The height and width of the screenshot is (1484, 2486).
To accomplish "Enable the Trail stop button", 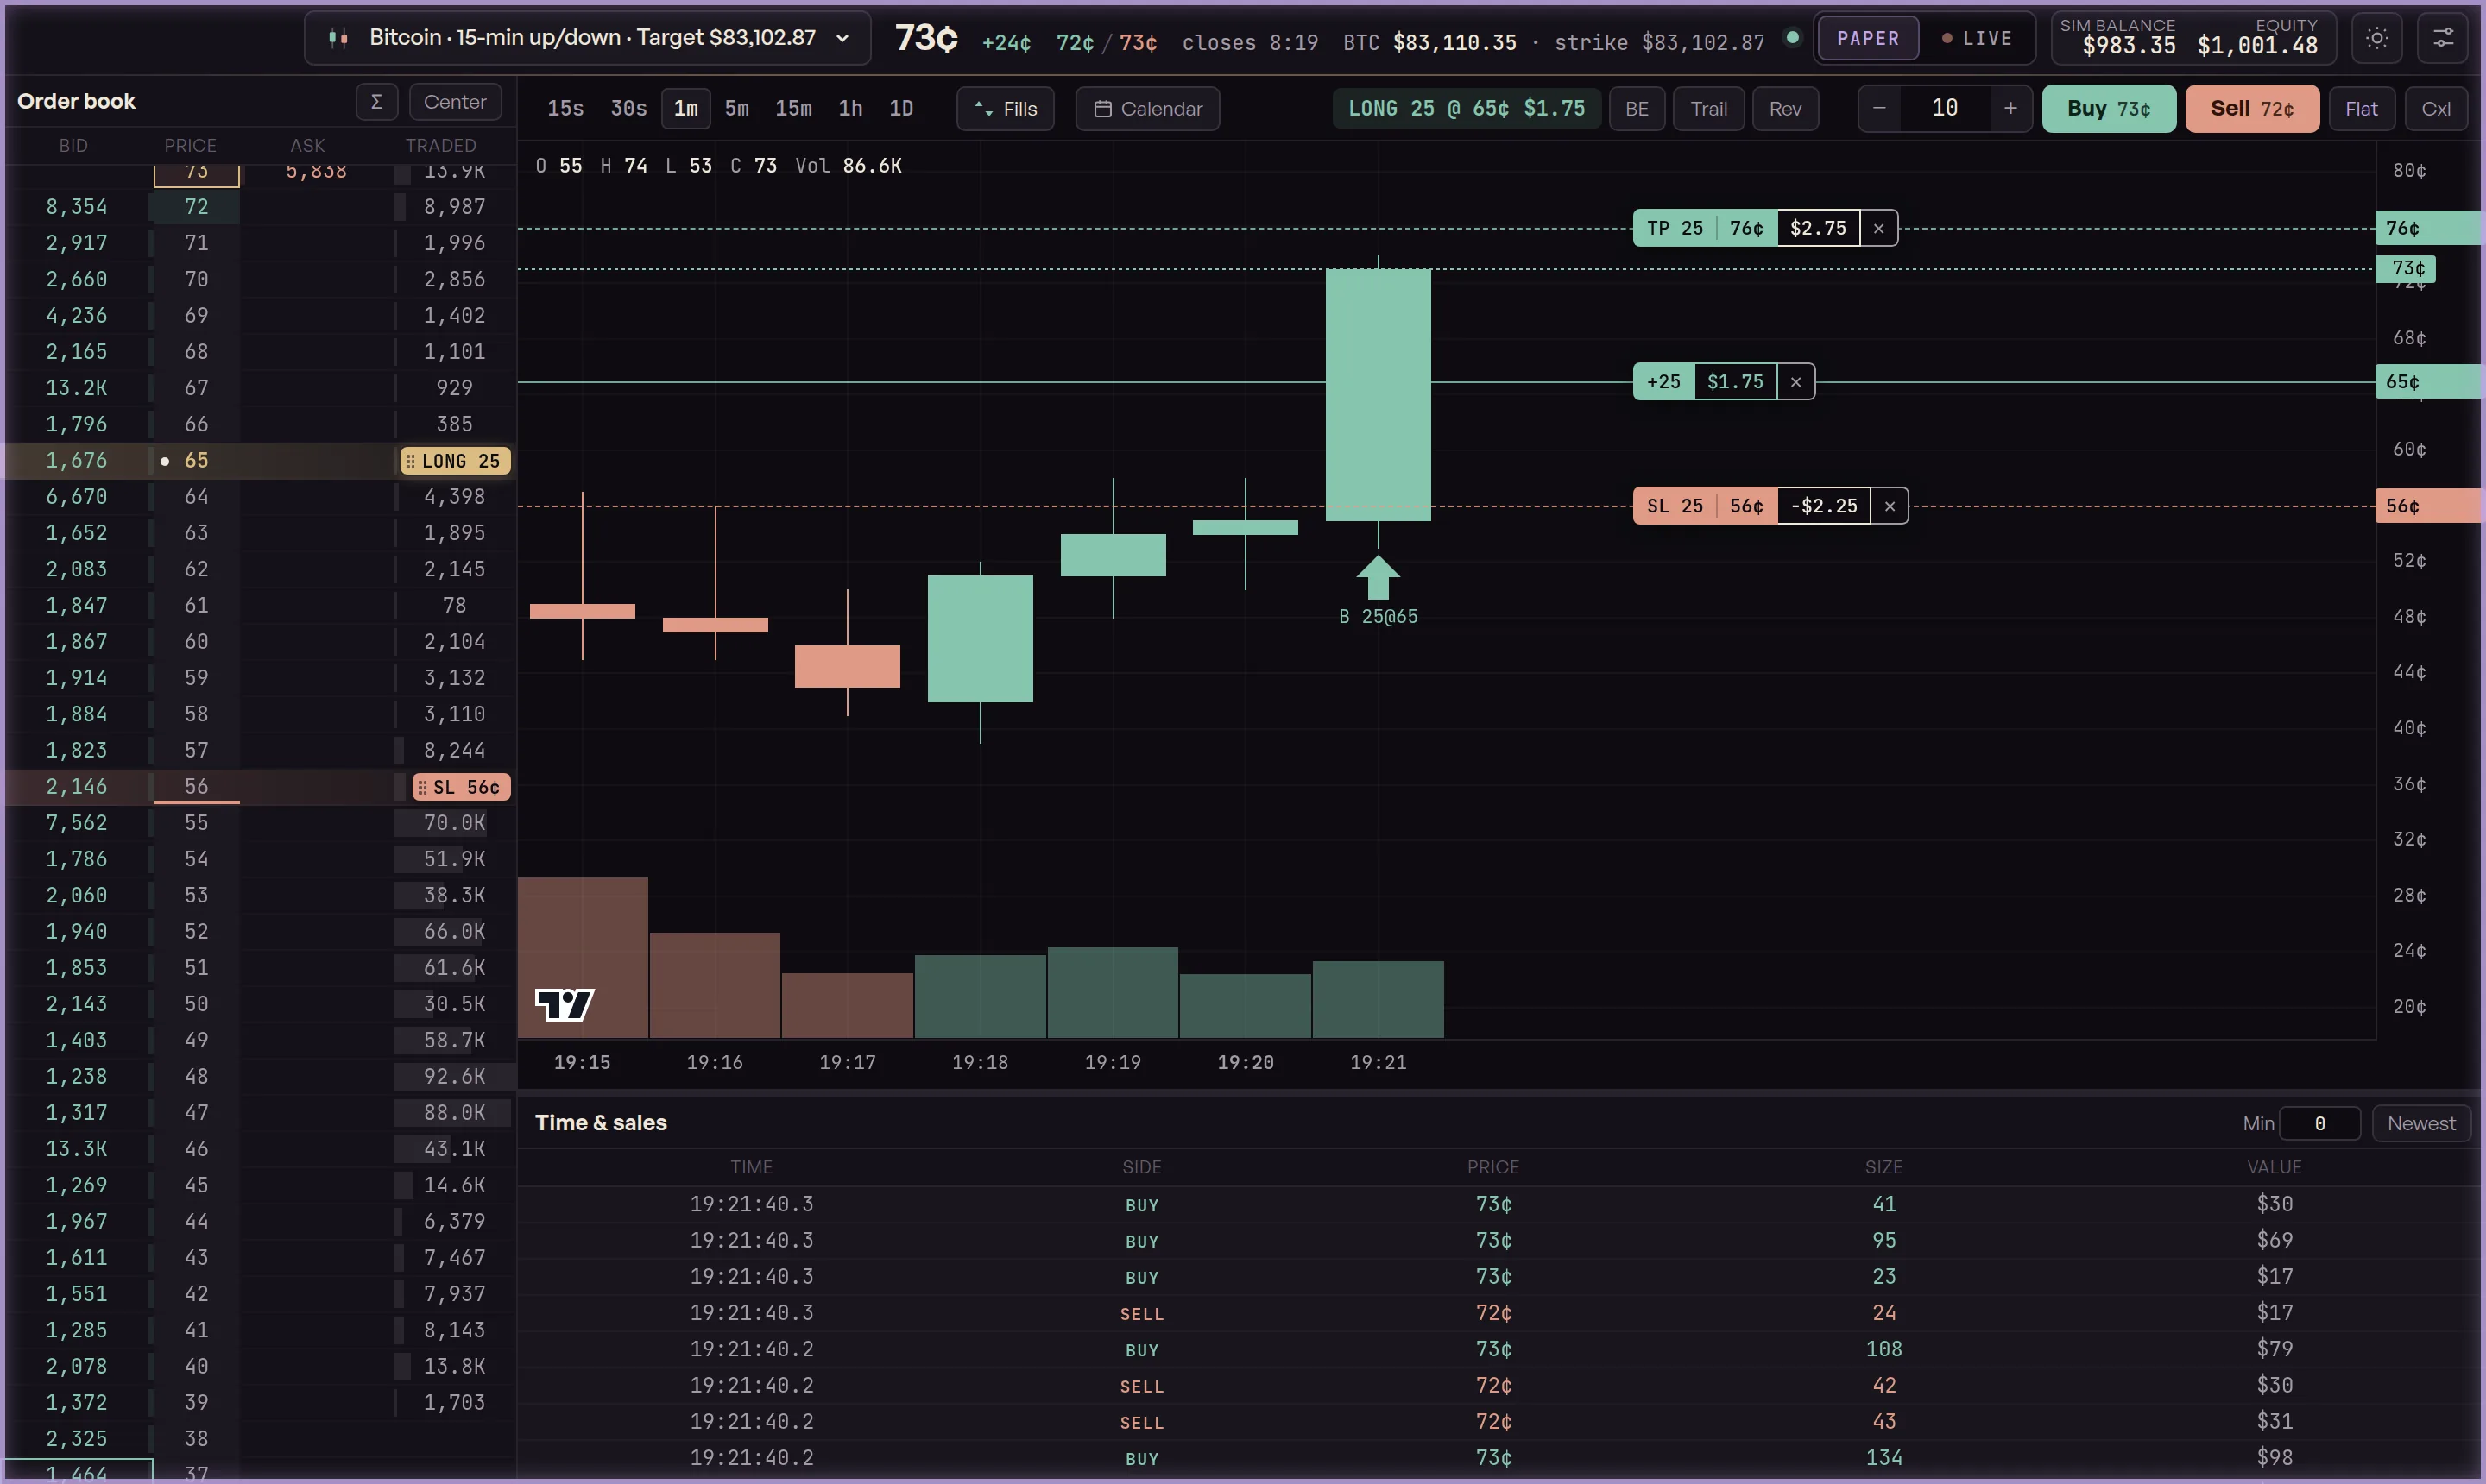I will (x=1708, y=109).
